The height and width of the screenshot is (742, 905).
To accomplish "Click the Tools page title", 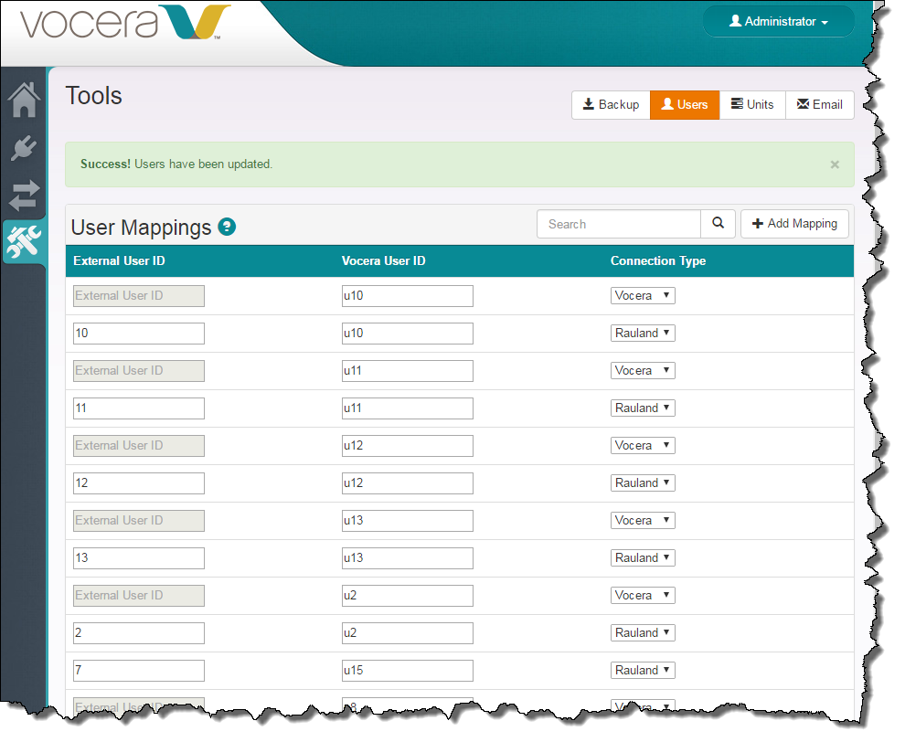I will coord(93,96).
